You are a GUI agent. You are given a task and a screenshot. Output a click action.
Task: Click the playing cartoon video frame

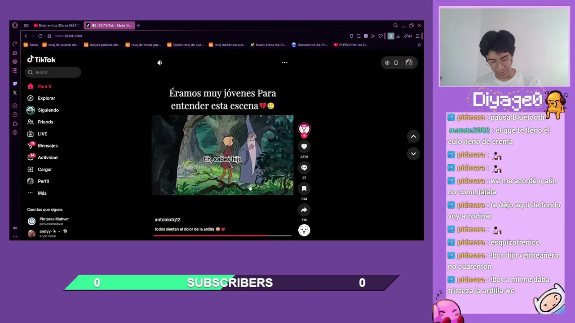[x=222, y=155]
